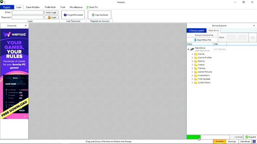Viewport: 257px width, 144px height.
Task: Click the Forgot Password button
Action: click(x=73, y=15)
